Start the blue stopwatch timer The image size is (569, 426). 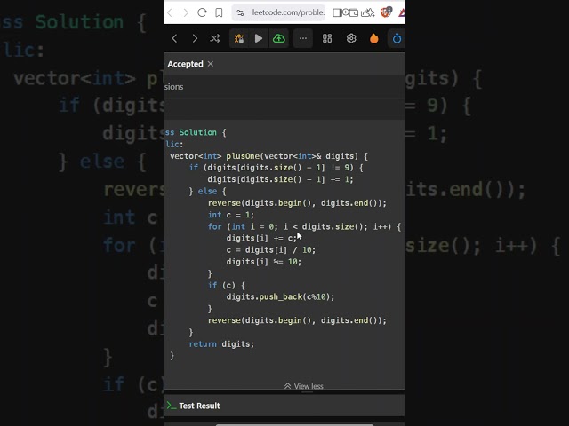coord(397,38)
